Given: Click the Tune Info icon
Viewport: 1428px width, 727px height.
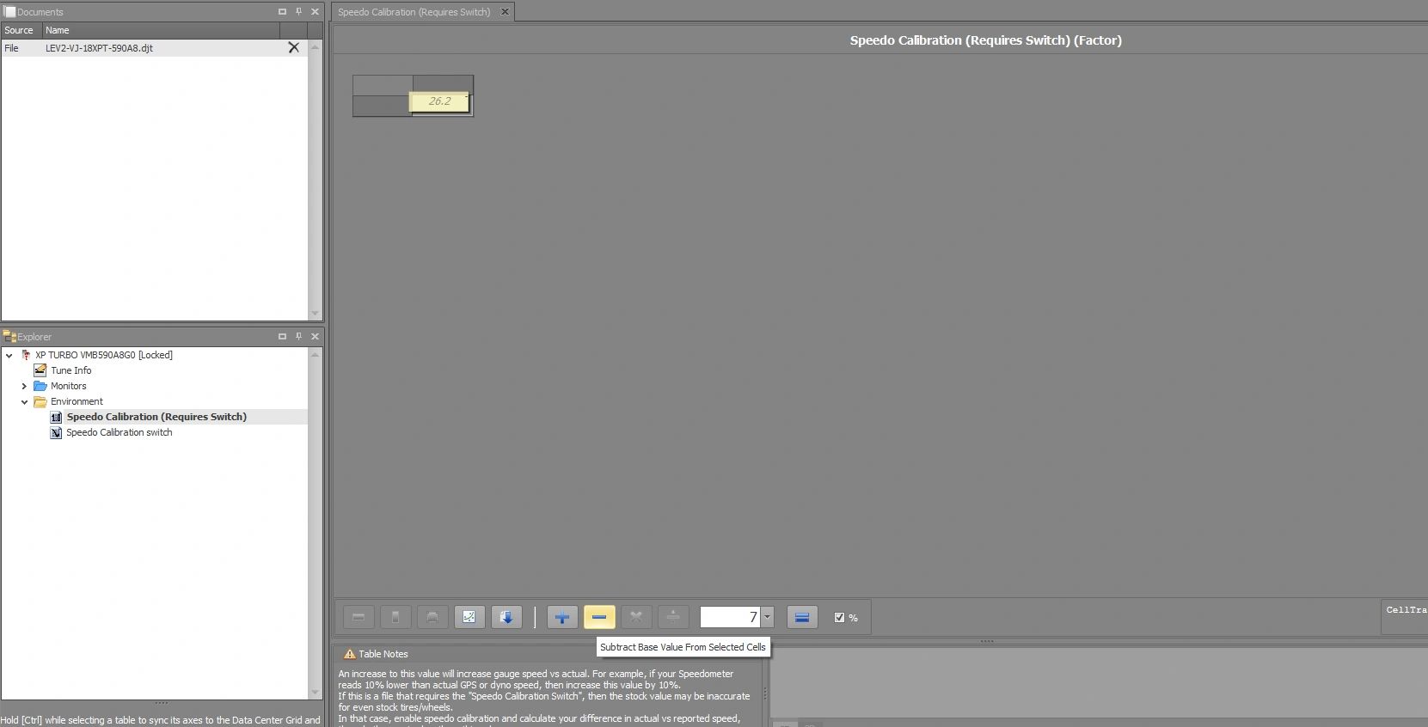Looking at the screenshot, I should coord(40,370).
